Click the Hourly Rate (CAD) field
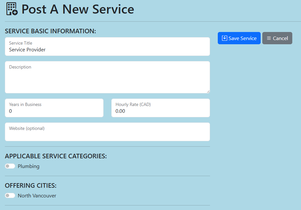The height and width of the screenshot is (210, 301). tap(160, 111)
